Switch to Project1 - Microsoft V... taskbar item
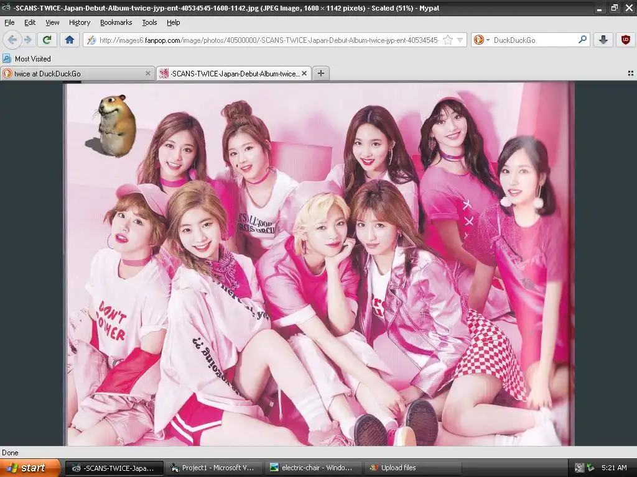 tap(213, 468)
